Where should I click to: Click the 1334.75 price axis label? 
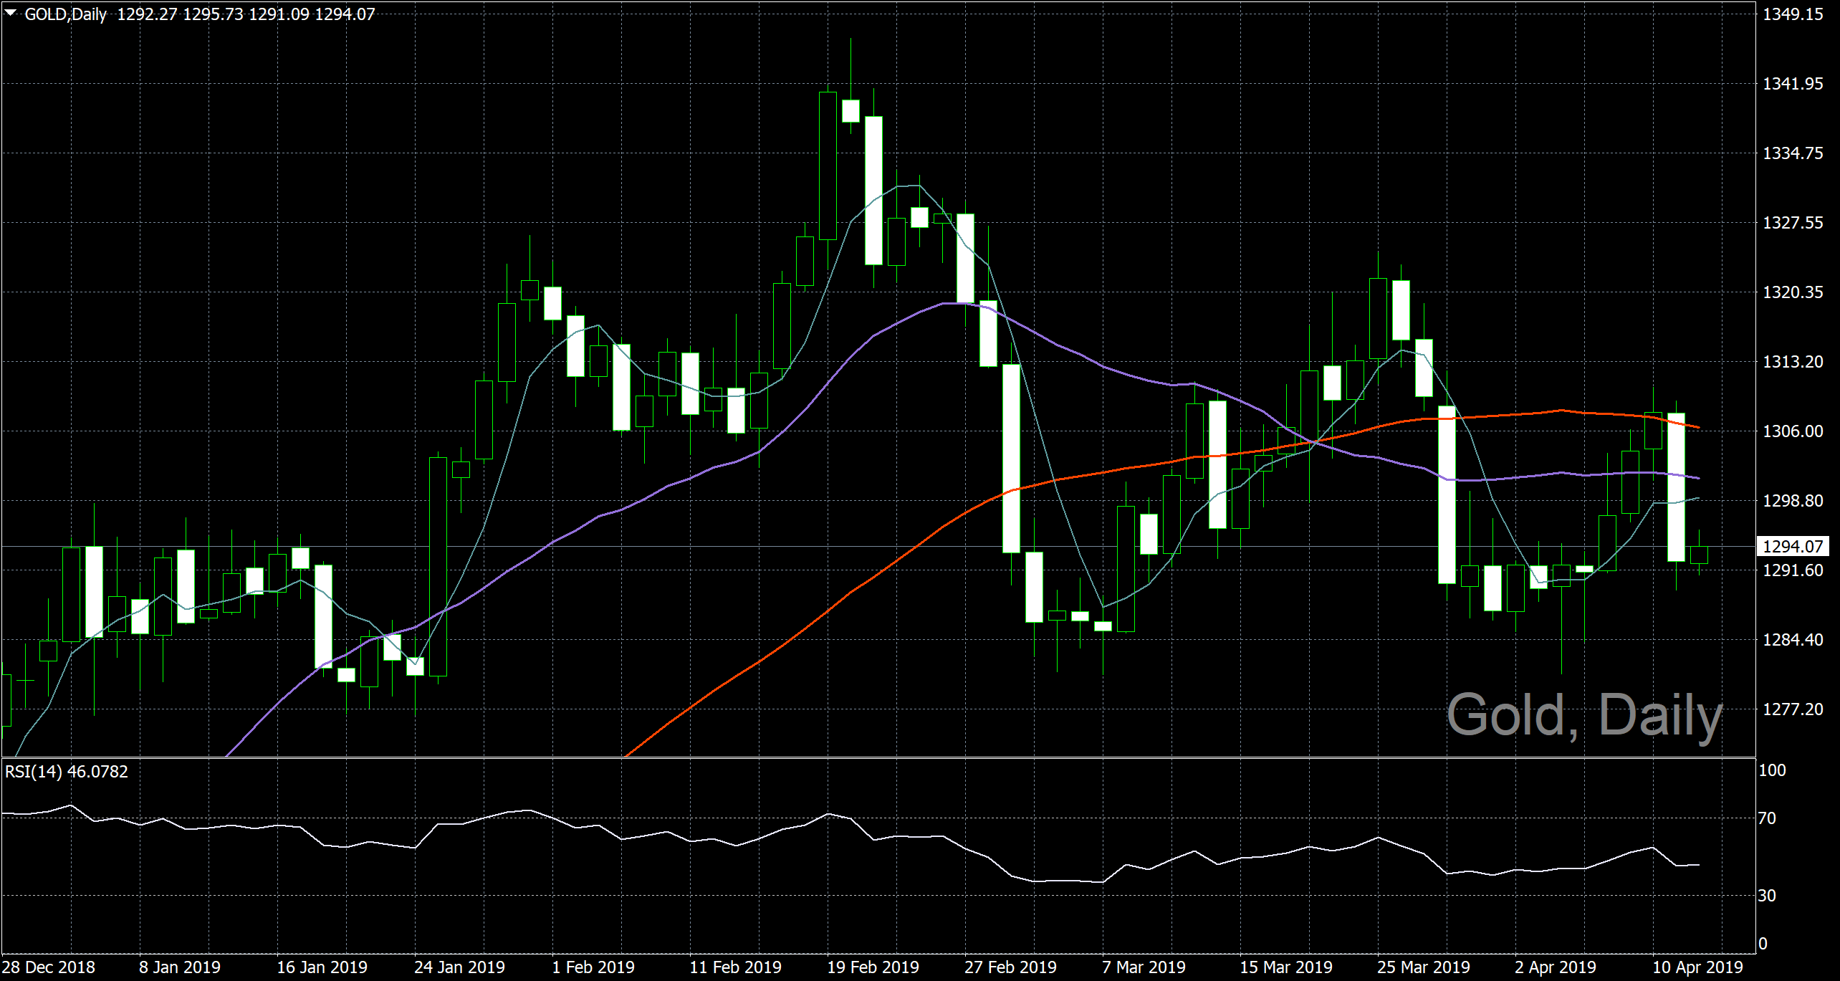pyautogui.click(x=1793, y=153)
